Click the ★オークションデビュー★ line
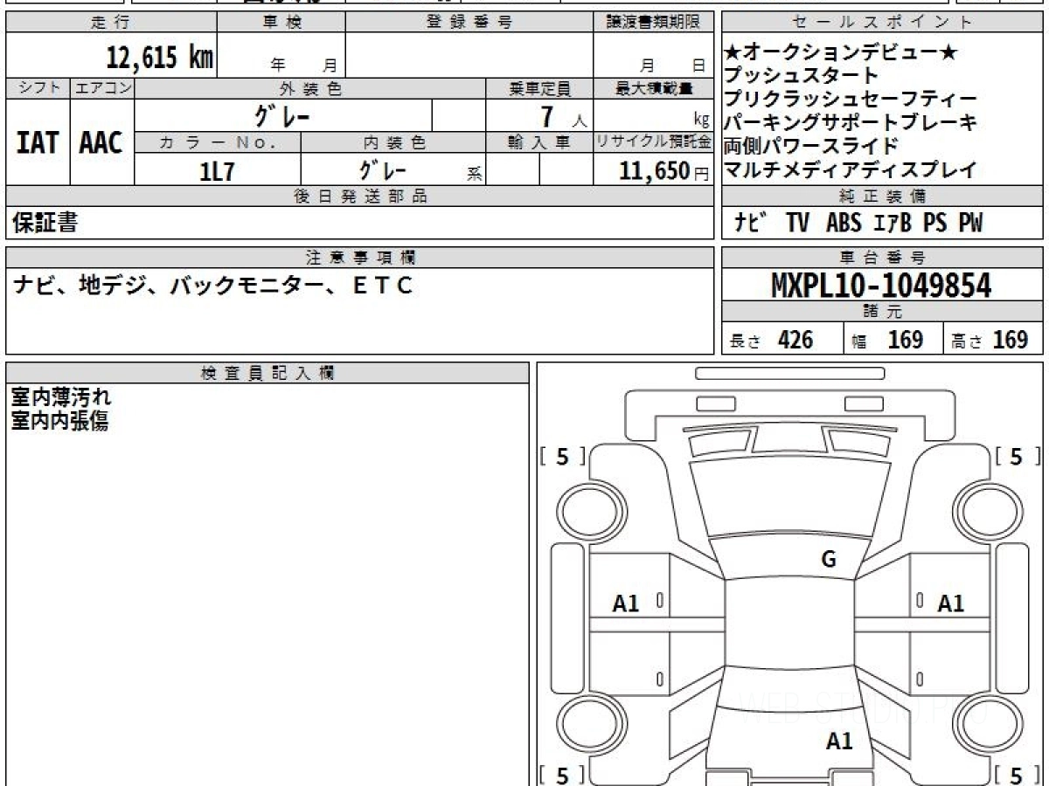 coord(840,52)
